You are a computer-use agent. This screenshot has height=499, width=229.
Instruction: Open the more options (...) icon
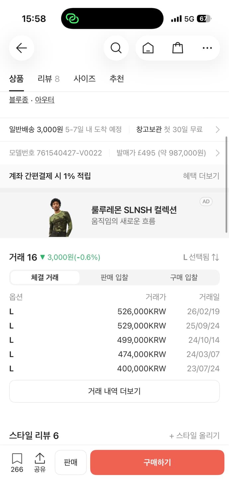coord(207,48)
